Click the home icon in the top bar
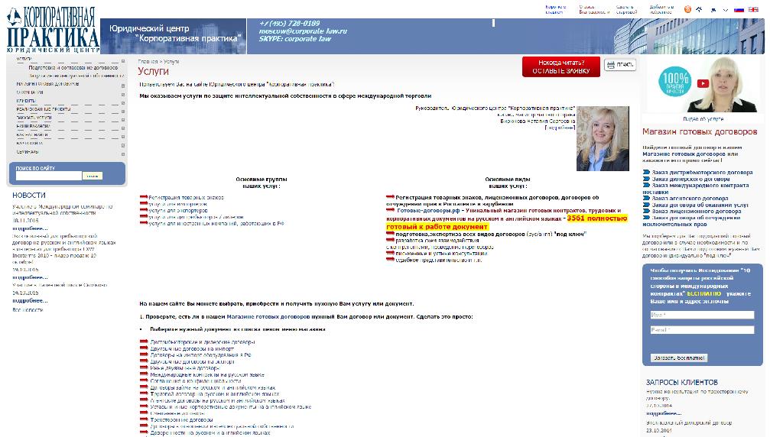Screen dimensions: 770x437 click(x=700, y=9)
